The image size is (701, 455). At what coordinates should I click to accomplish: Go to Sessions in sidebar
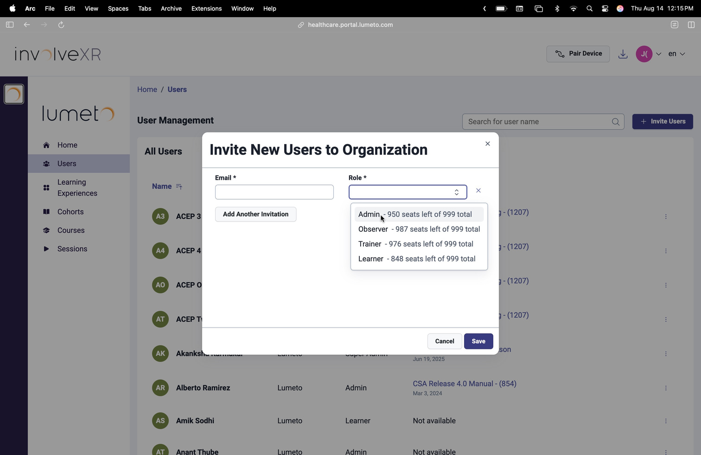pos(79,249)
